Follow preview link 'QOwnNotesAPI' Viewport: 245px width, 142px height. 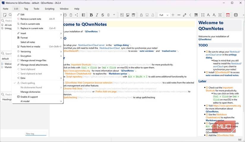point(222,72)
